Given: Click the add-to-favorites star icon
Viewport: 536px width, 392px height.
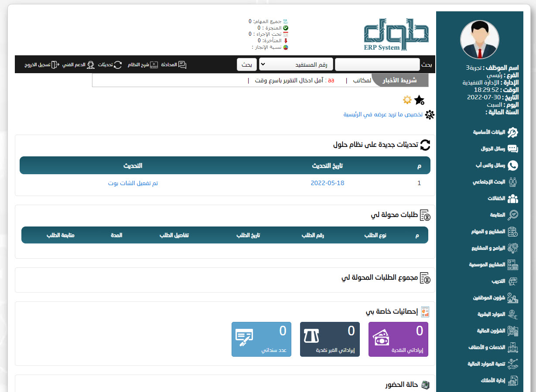Looking at the screenshot, I should (419, 100).
